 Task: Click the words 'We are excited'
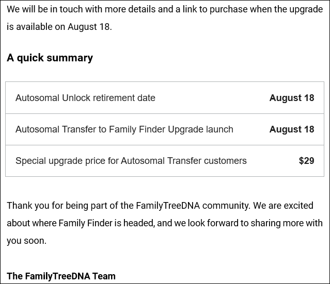tap(283, 206)
